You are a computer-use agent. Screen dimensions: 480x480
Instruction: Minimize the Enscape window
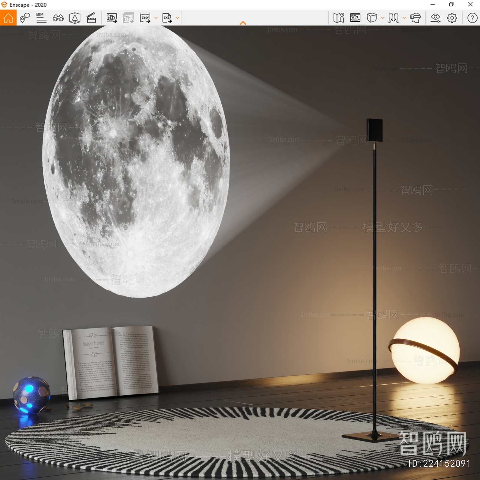(433, 4)
